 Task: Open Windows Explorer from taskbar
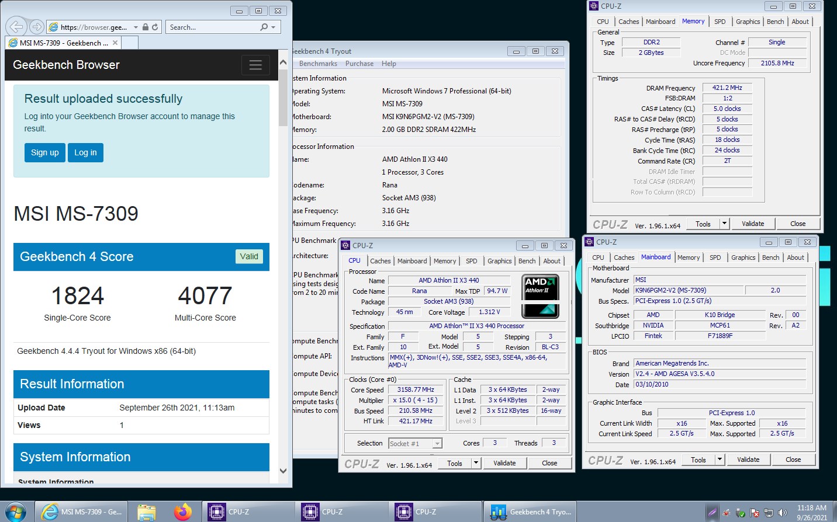tap(147, 512)
